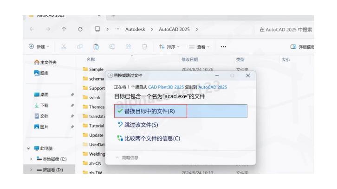This screenshot has height=189, width=337.
Task: Minimize the 替换或跳过文件 dialog
Action: pyautogui.click(x=217, y=76)
